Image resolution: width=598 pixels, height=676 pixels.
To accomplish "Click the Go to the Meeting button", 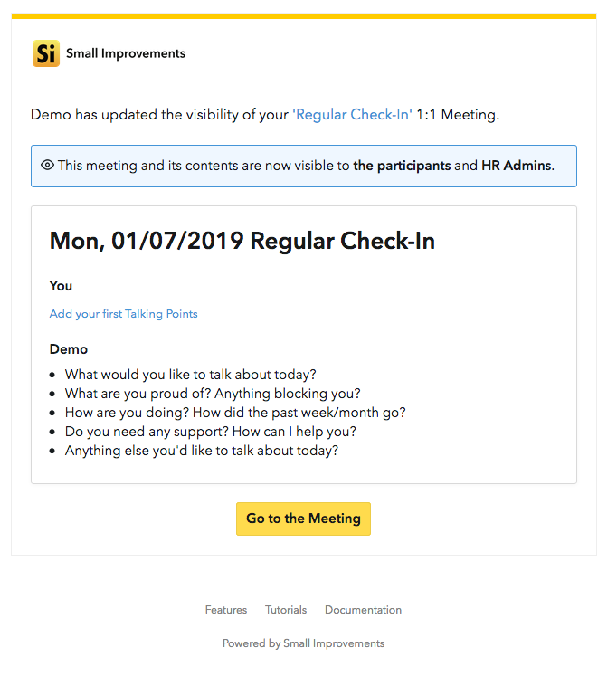I will coord(304,519).
